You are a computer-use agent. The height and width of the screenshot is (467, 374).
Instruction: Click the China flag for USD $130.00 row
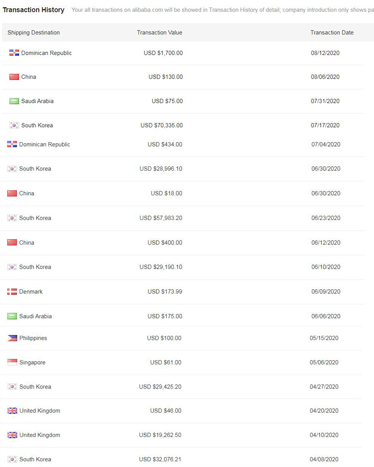14,77
